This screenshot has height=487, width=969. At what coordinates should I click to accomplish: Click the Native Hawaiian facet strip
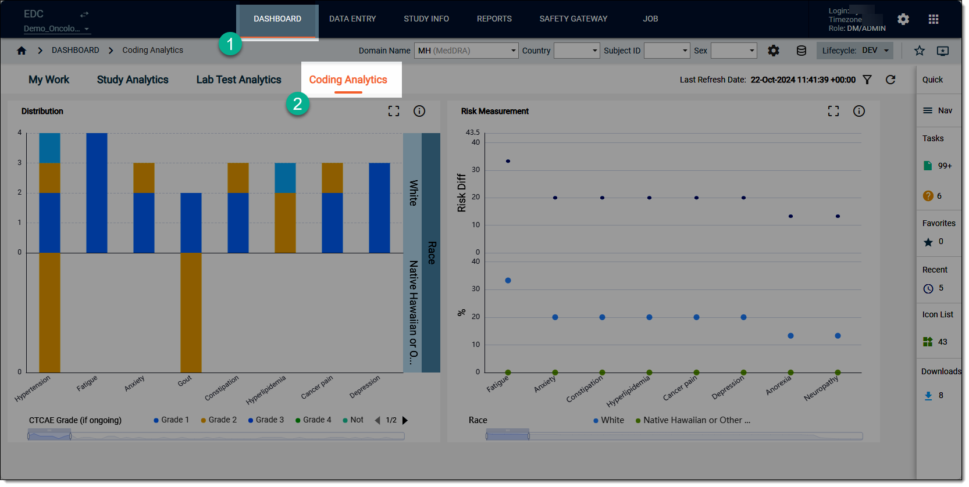412,313
